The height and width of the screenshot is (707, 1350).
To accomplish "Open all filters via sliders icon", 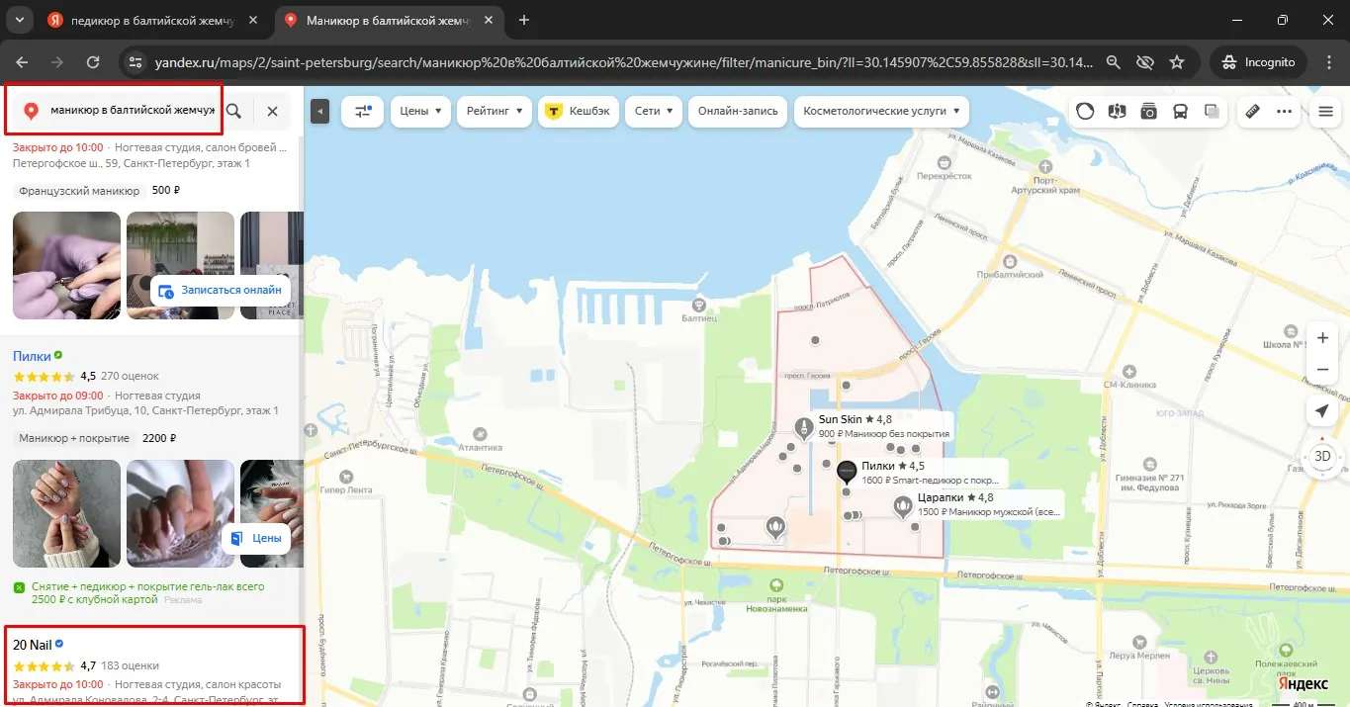I will [362, 112].
